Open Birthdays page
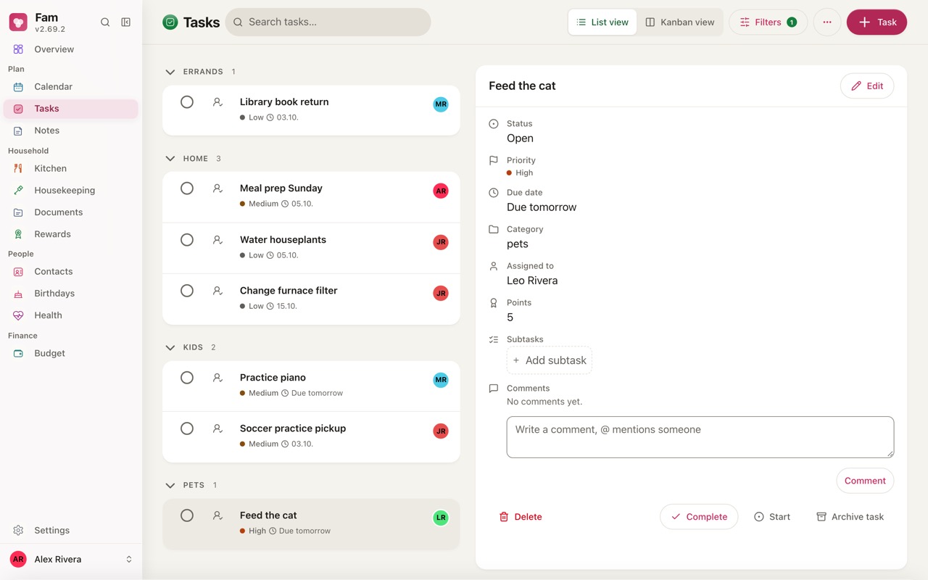928x580 pixels. pos(71,294)
